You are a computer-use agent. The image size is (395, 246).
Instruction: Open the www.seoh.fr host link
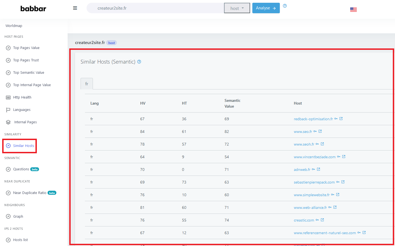point(304,144)
